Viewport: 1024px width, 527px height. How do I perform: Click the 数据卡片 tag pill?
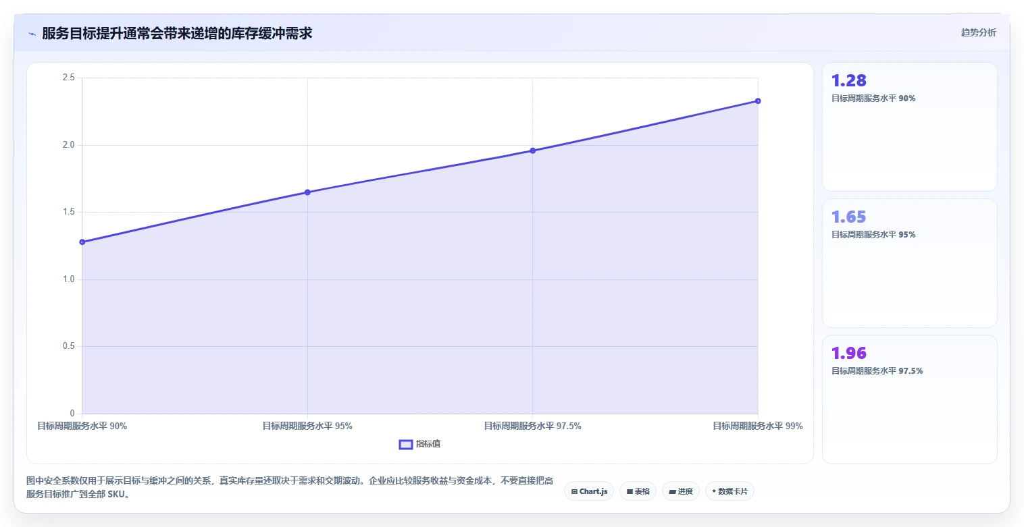pyautogui.click(x=729, y=491)
